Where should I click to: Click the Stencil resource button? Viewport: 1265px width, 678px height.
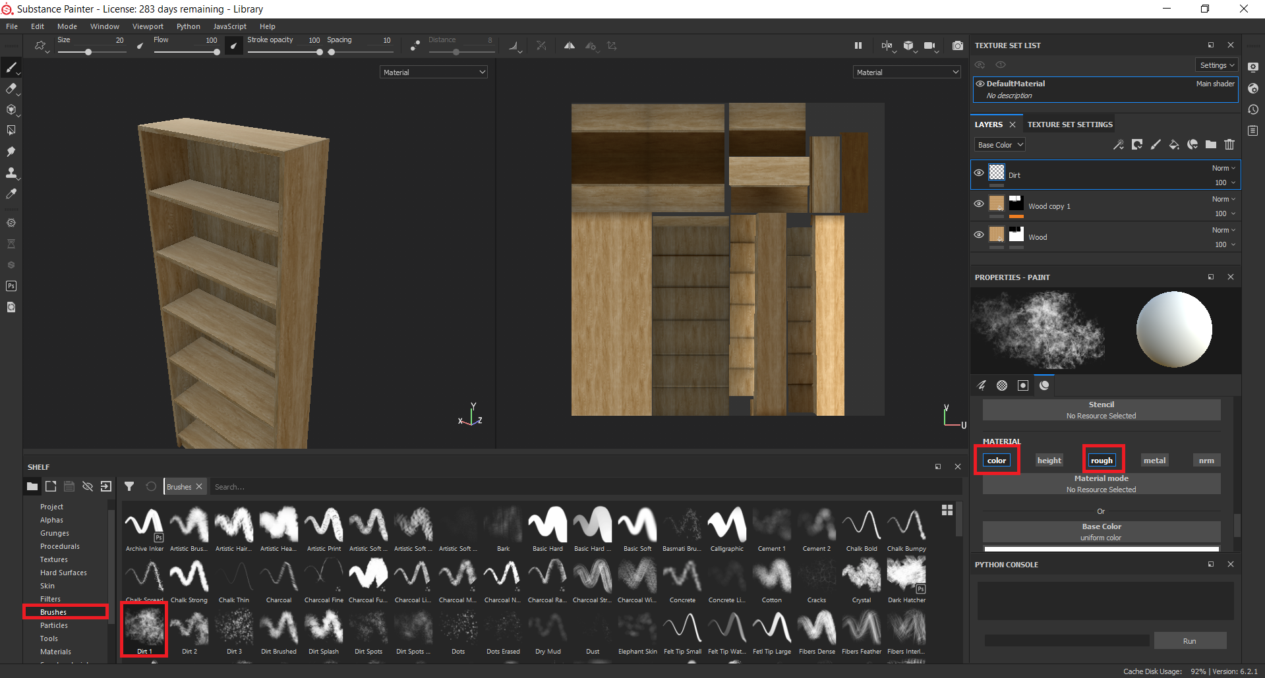(x=1101, y=410)
